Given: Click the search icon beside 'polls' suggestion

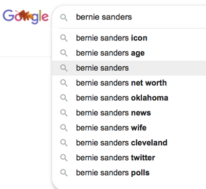Looking at the screenshot, I should coord(64,172).
